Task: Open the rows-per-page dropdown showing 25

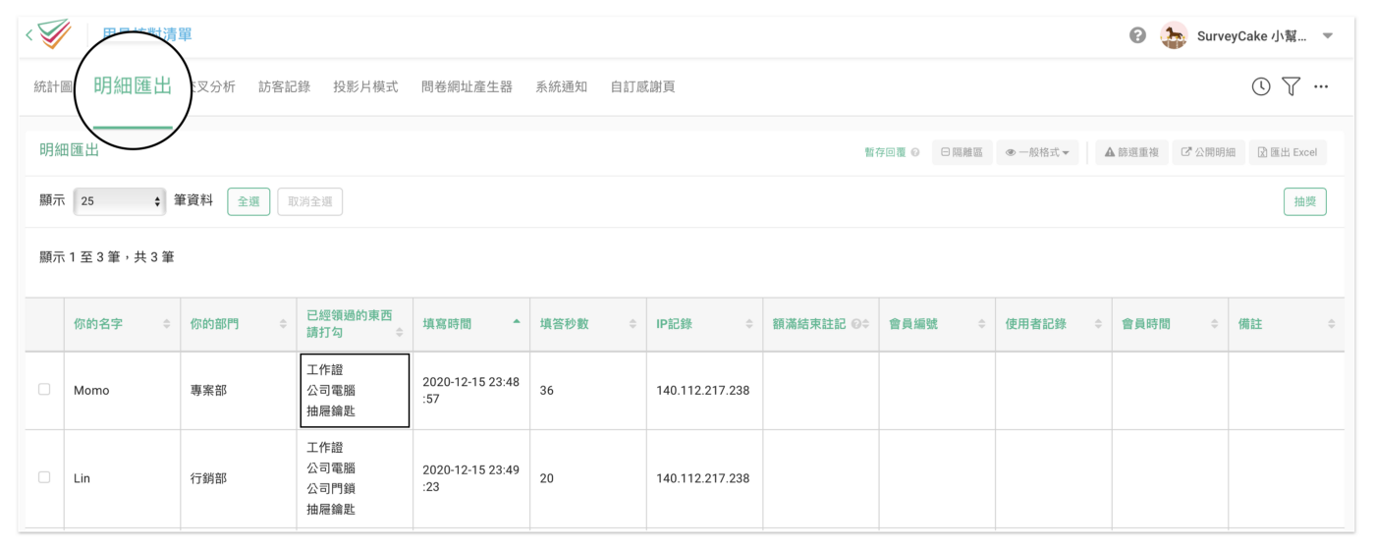Action: [121, 200]
